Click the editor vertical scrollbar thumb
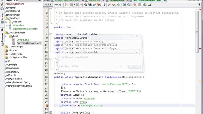The image size is (203, 114). [197, 32]
